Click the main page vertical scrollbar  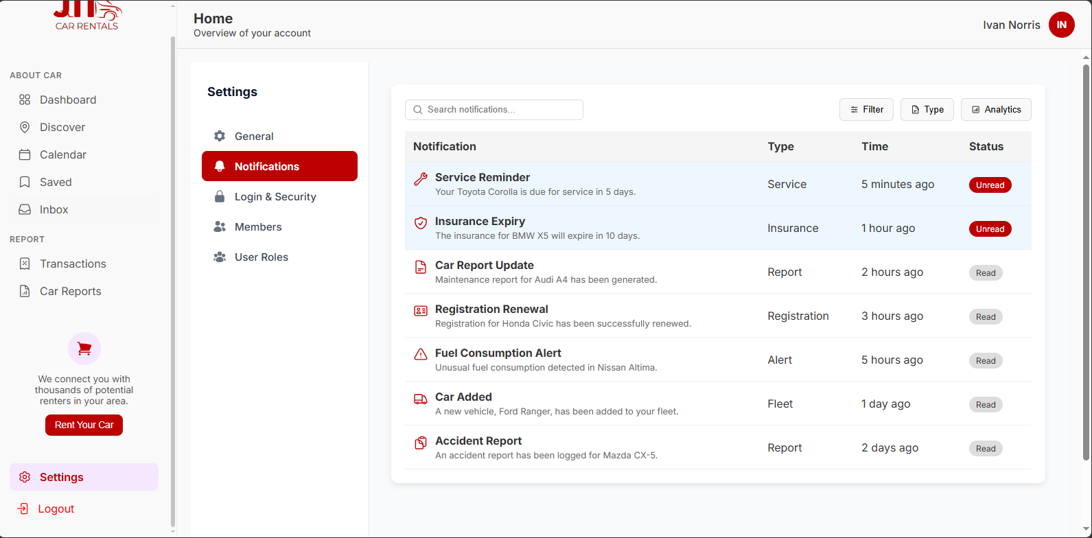click(x=1086, y=261)
